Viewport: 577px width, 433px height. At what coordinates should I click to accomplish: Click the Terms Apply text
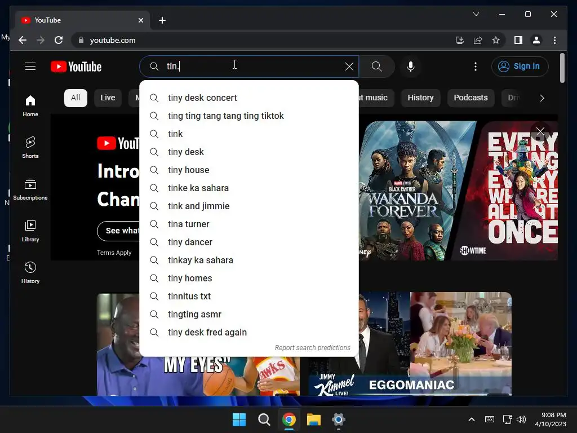point(114,253)
